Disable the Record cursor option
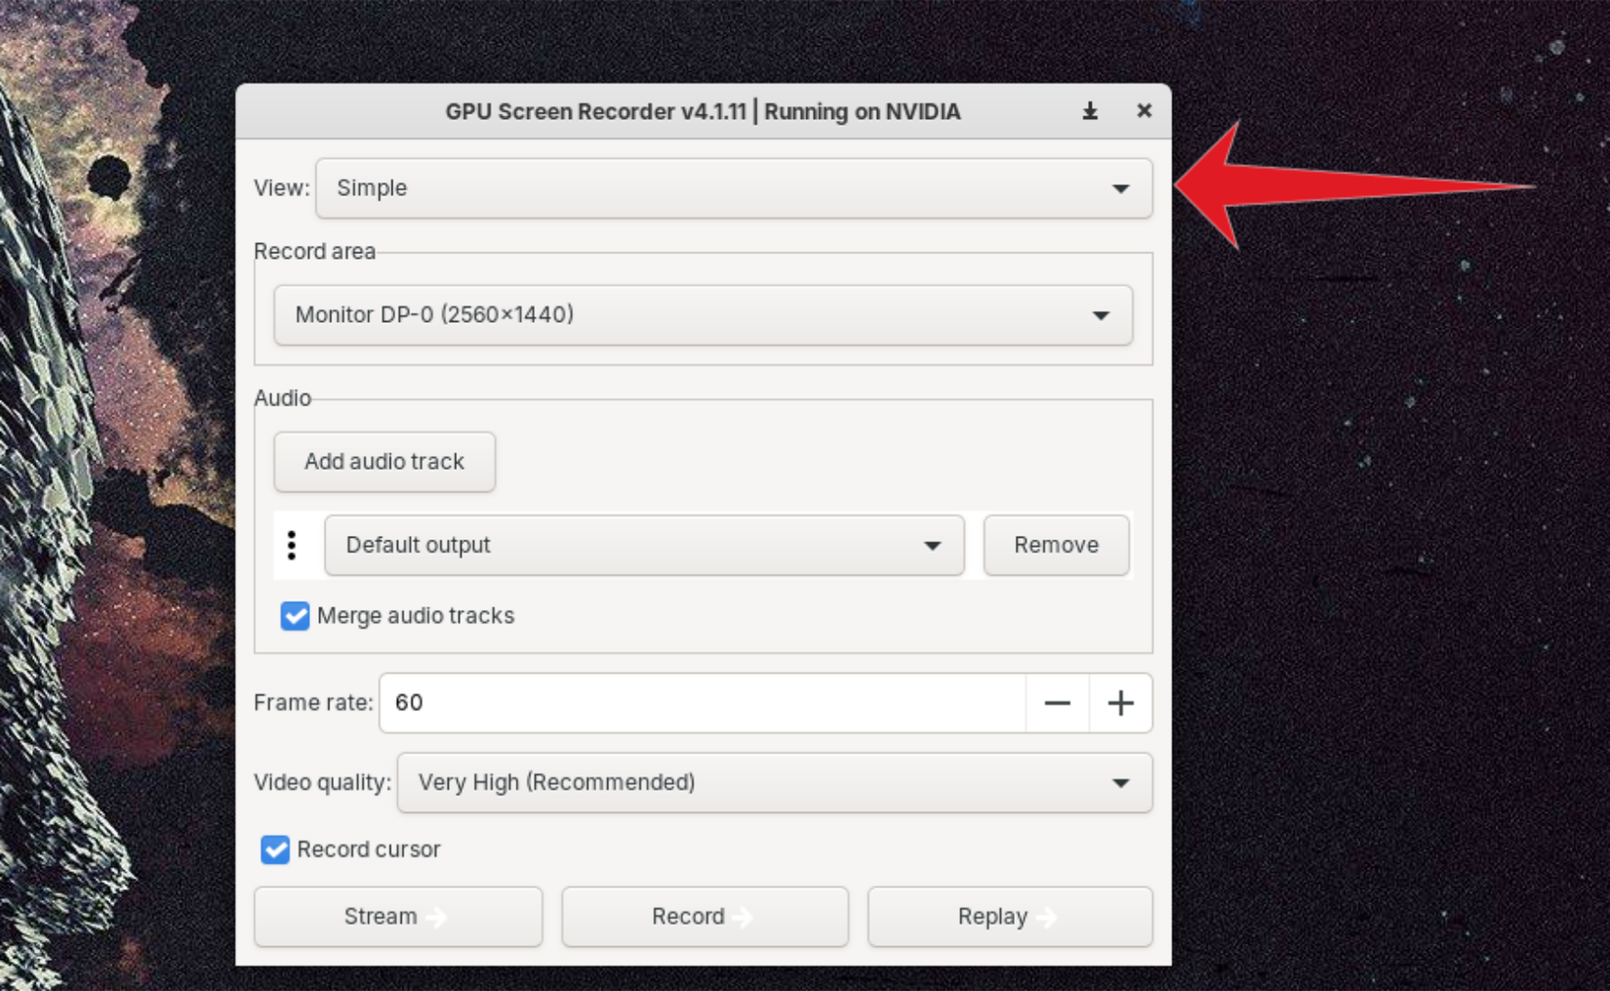Viewport: 1610px width, 991px height. pos(274,849)
